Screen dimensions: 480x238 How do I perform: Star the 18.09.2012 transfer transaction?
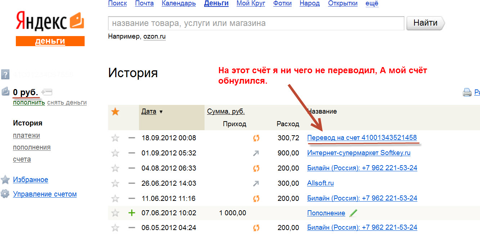click(x=115, y=138)
